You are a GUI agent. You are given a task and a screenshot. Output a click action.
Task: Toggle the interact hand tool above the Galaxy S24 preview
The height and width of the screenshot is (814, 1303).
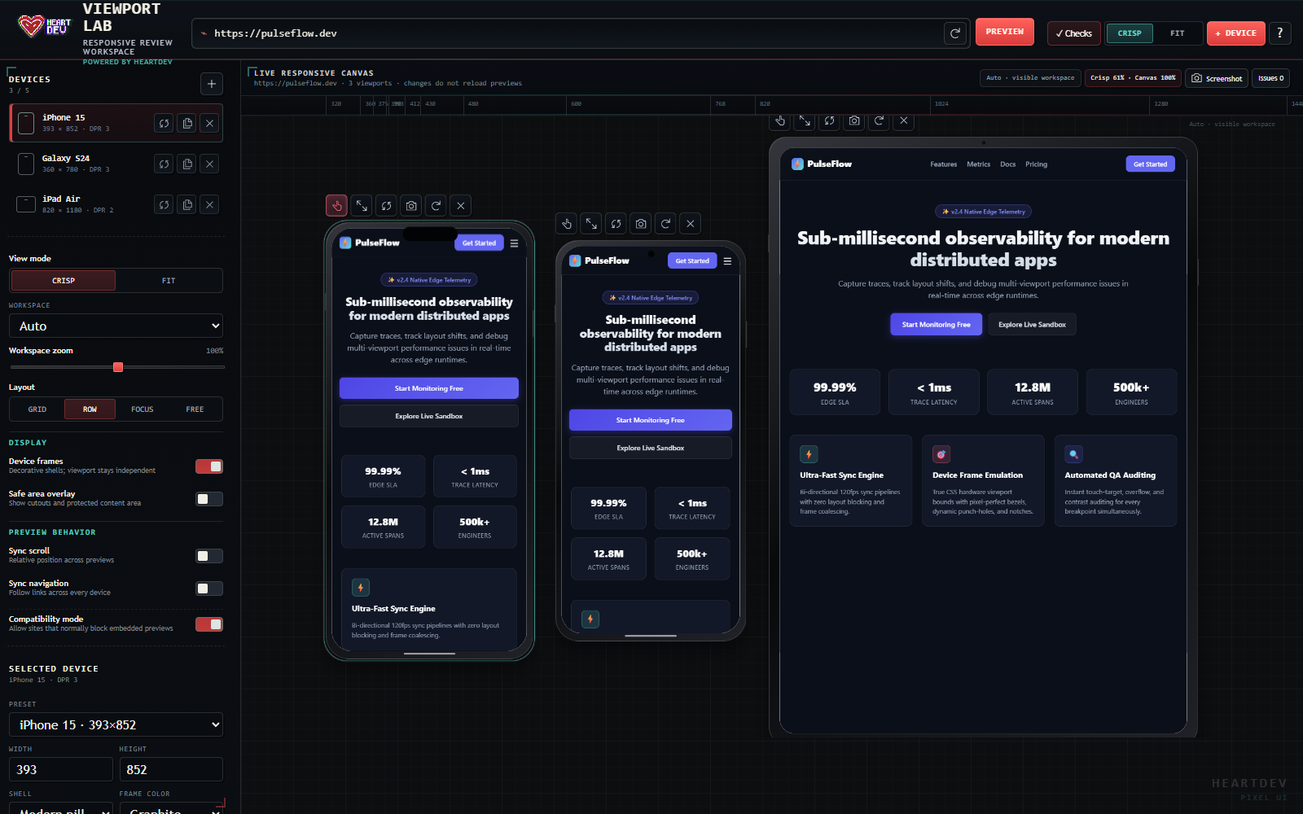pyautogui.click(x=567, y=223)
